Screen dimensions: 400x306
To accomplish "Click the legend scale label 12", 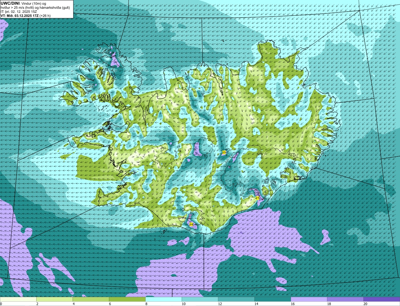I will [220, 304].
